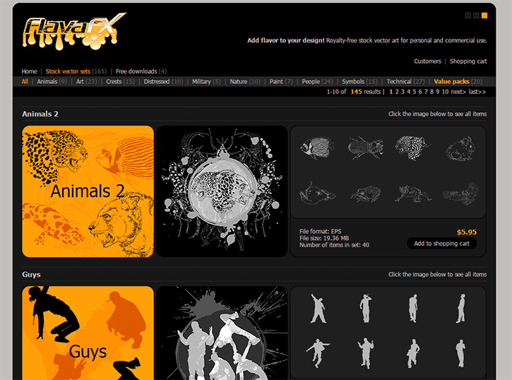The height and width of the screenshot is (380, 512).
Task: Click the next> pagination link
Action: (458, 92)
